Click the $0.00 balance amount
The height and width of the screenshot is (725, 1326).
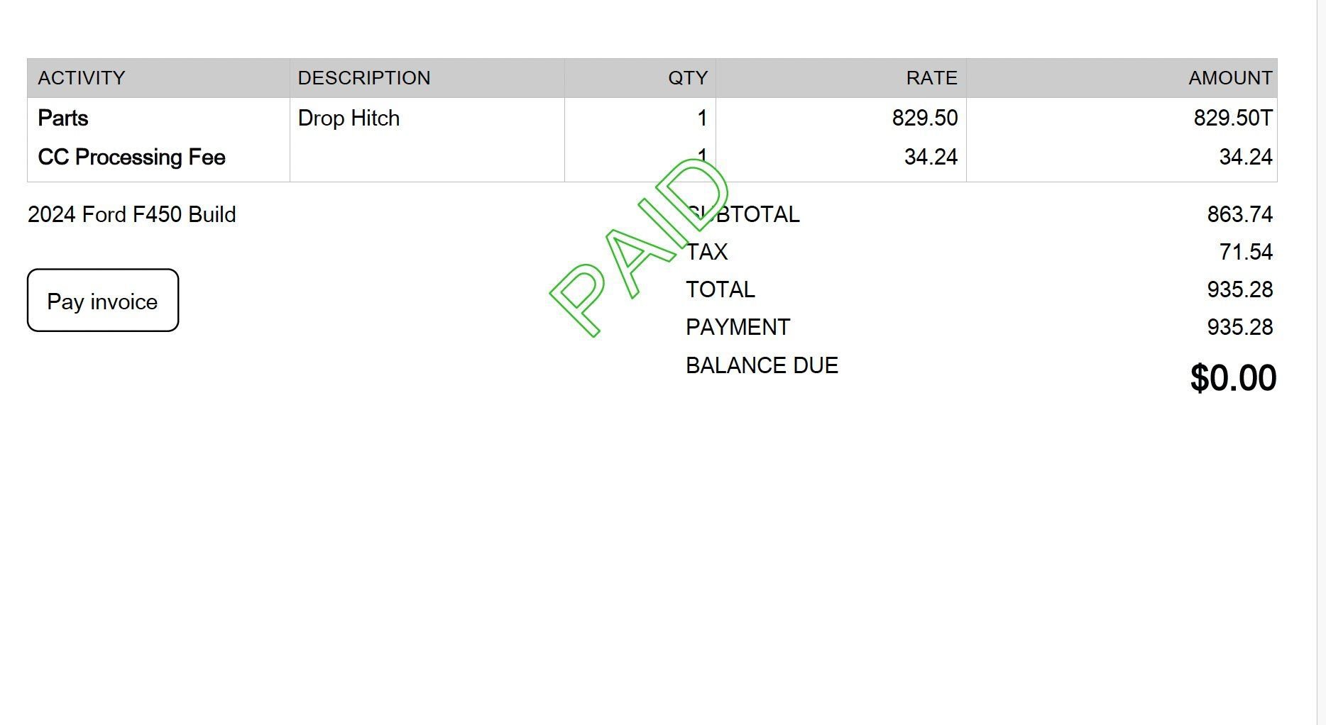1233,377
